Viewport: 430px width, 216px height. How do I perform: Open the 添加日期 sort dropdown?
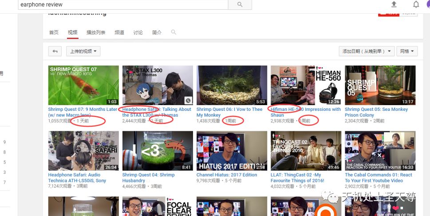pyautogui.click(x=366, y=51)
